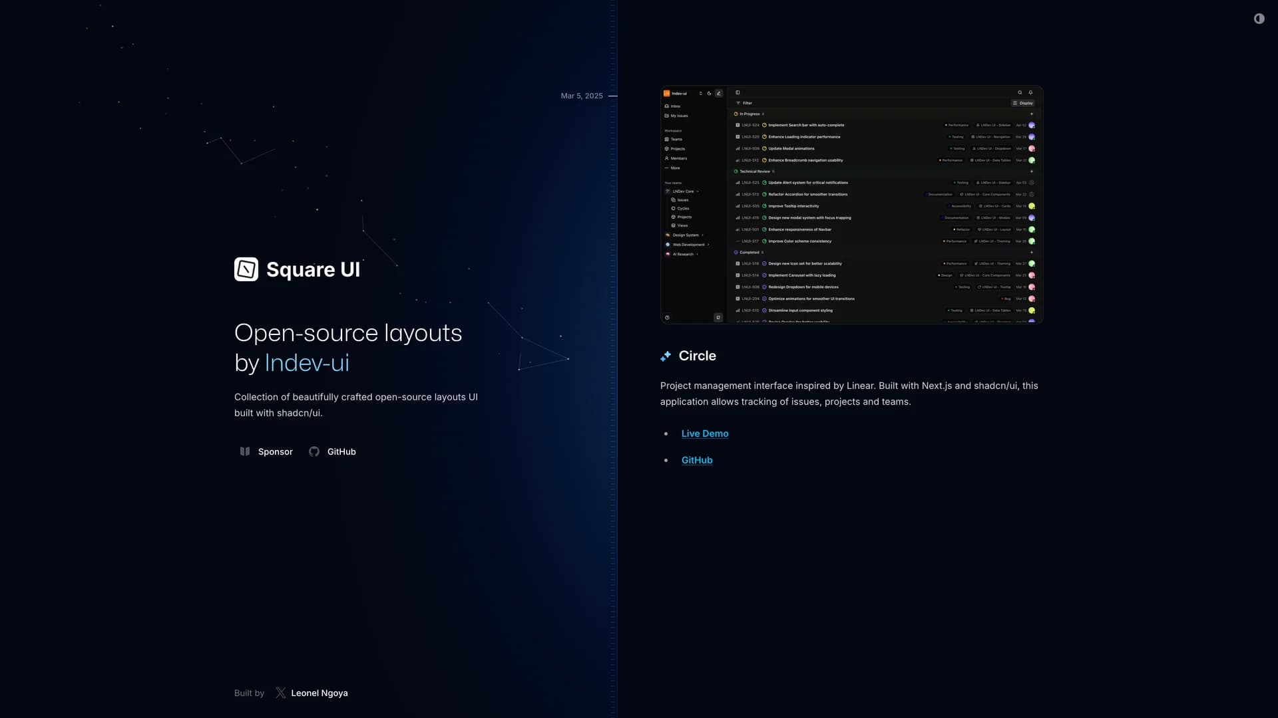1278x718 pixels.
Task: Visit Leonel Ngoya's profile link
Action: 319,693
